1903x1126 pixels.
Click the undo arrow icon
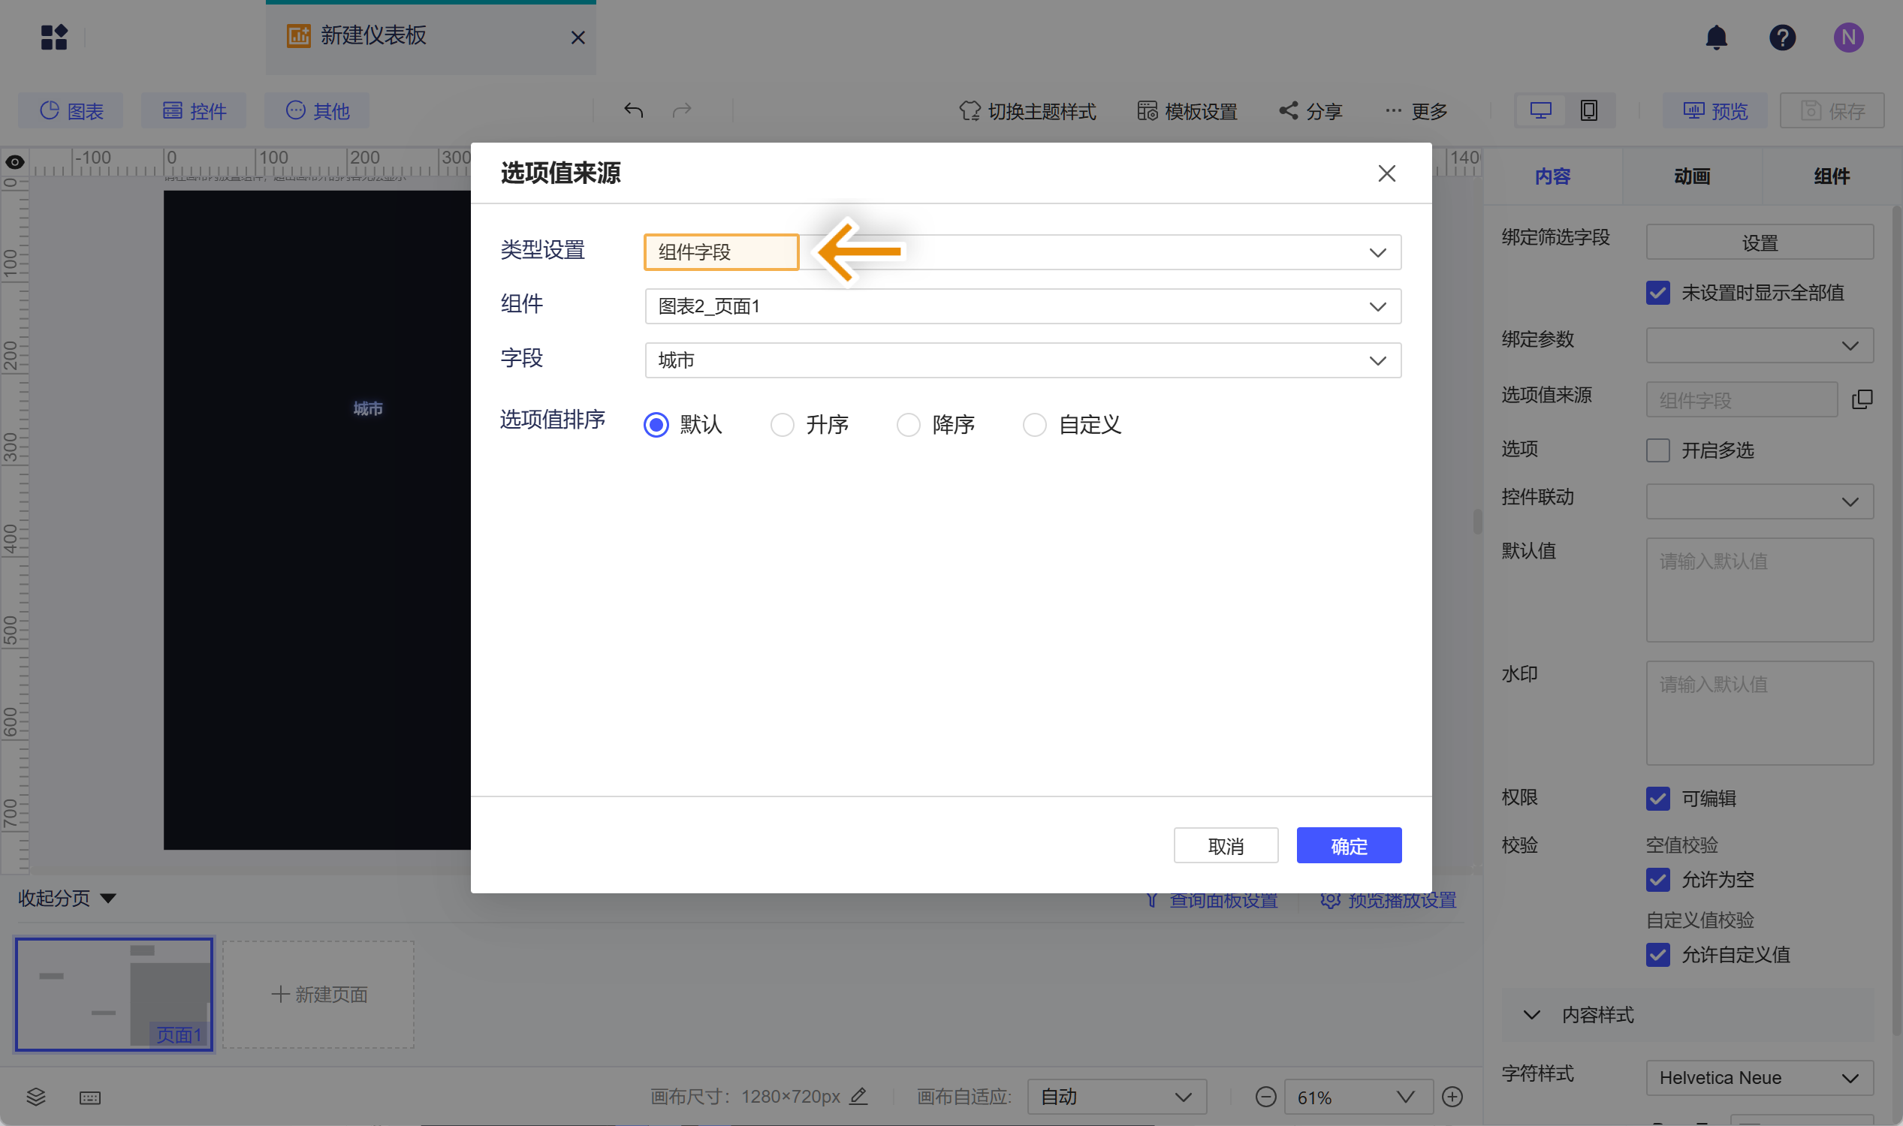(x=633, y=111)
